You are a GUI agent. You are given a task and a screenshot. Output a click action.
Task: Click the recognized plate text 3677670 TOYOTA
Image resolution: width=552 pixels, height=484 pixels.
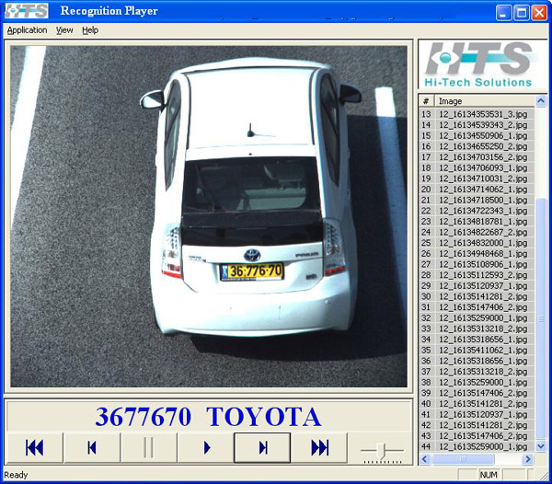[208, 417]
